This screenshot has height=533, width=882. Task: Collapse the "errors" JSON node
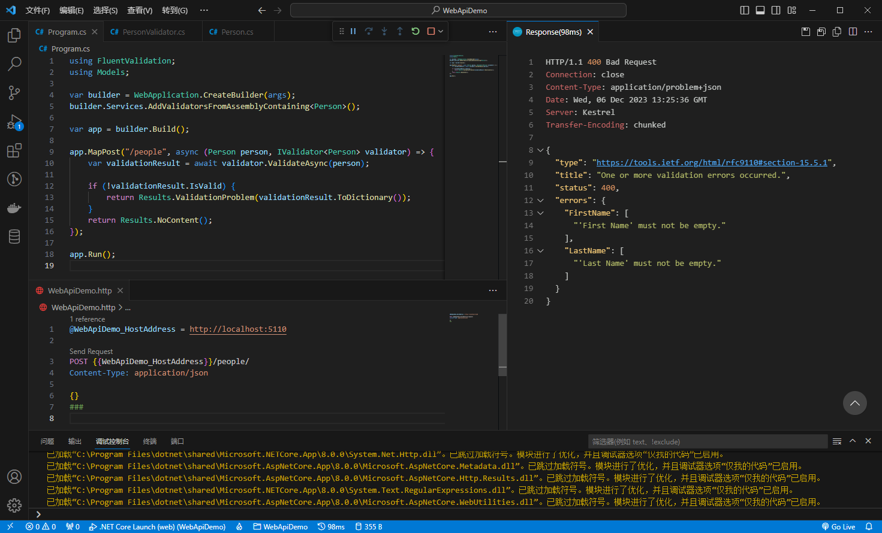(x=540, y=201)
